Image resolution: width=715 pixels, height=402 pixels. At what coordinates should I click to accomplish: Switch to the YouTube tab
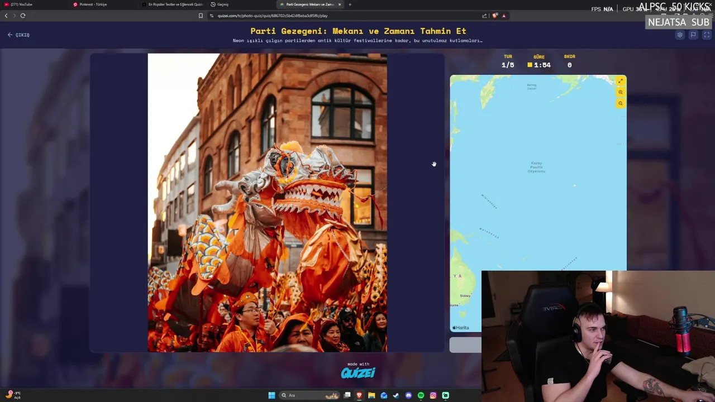click(34, 4)
